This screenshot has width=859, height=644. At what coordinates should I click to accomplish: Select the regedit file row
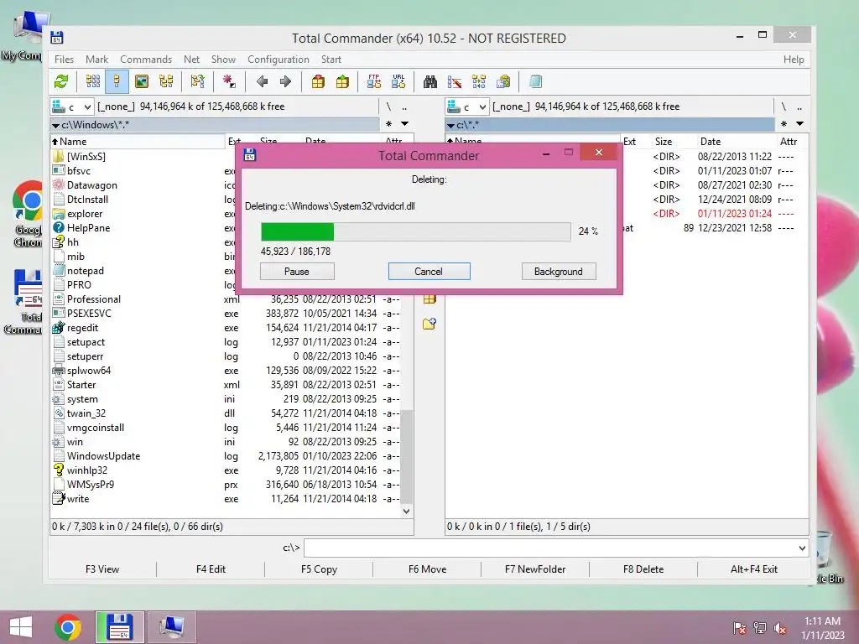tap(226, 328)
